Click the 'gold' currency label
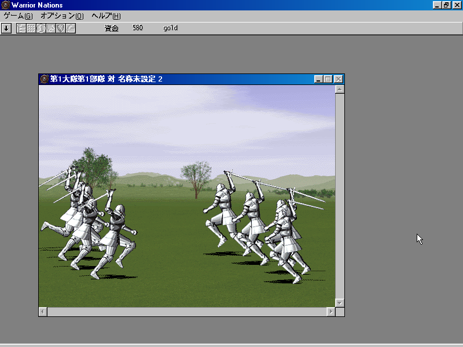The height and width of the screenshot is (347, 463). coord(170,28)
